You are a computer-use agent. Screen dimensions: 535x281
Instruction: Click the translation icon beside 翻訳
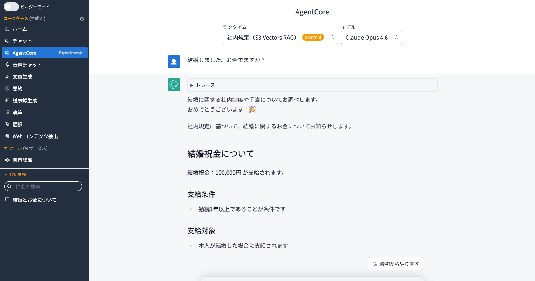pyautogui.click(x=7, y=124)
